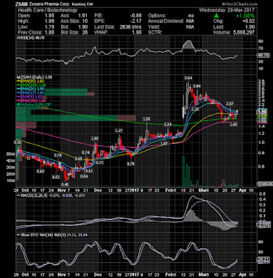
Task: Click the 0.74 price annotation
Action: click(x=85, y=152)
